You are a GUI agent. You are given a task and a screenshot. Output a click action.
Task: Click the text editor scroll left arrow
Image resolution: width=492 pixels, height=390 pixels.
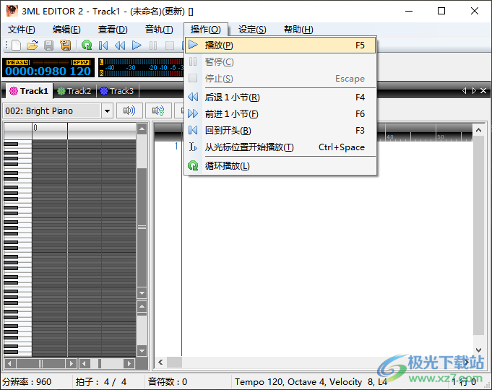[x=160, y=363]
